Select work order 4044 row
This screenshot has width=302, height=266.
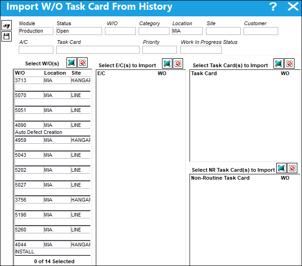click(x=52, y=245)
